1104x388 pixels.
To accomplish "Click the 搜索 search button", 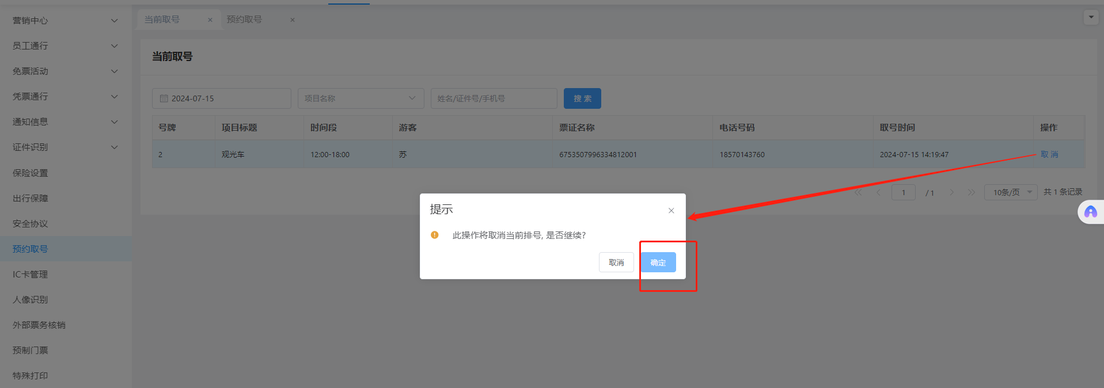I will click(582, 98).
